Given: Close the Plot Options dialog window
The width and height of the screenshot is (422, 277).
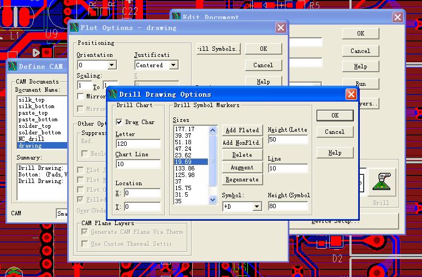Looking at the screenshot, I should tap(281, 27).
